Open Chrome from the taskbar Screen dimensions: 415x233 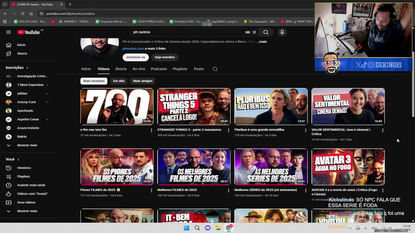tap(229, 228)
